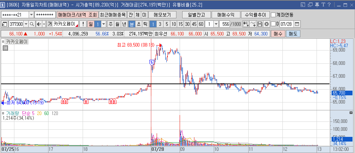Toggle the small square beside 카카오페이 chart label
The width and height of the screenshot is (355, 153).
tap(3, 42)
